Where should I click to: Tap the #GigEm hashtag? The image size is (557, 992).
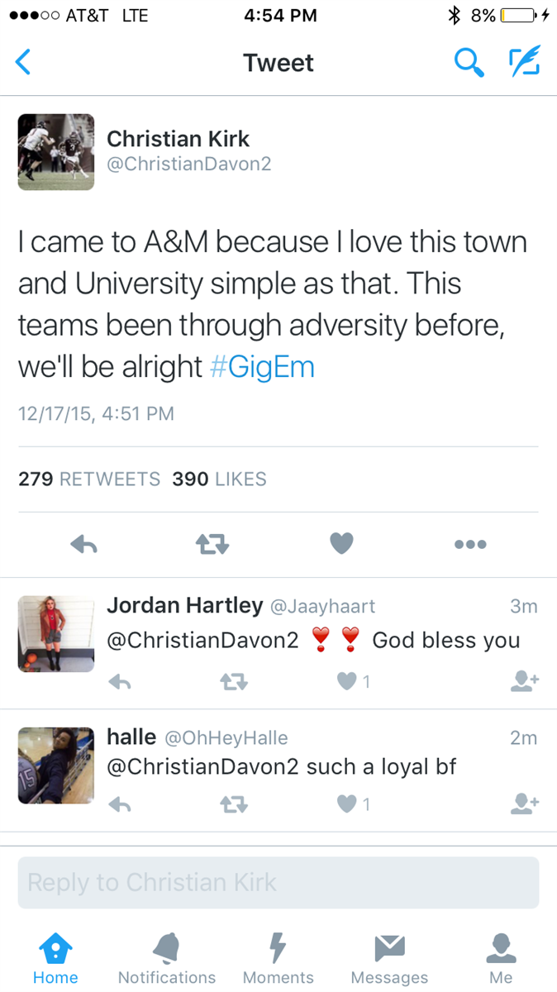(263, 367)
